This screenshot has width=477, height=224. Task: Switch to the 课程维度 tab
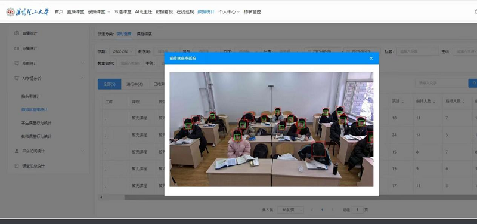click(144, 34)
